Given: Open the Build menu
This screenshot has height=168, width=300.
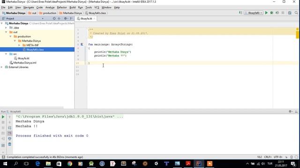Looking at the screenshot, I should [x=72, y=7].
